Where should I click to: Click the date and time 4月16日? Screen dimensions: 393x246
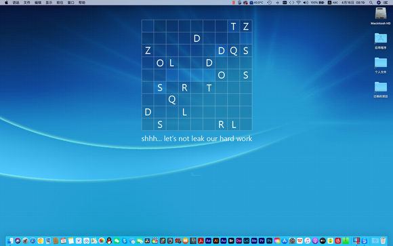point(353,3)
